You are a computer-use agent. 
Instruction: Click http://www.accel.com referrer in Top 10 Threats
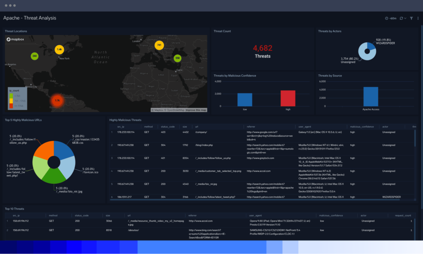pos(201,221)
